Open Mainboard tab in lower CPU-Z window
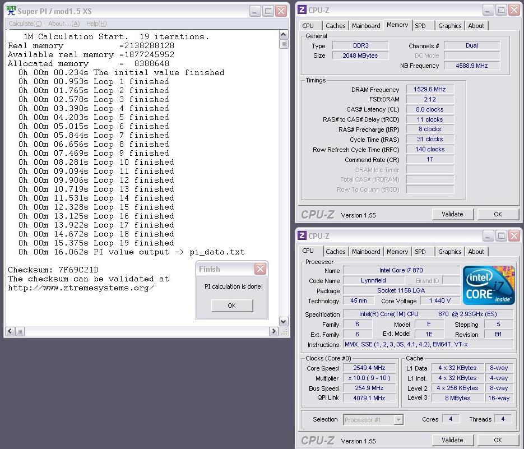524x449 pixels. click(x=366, y=252)
